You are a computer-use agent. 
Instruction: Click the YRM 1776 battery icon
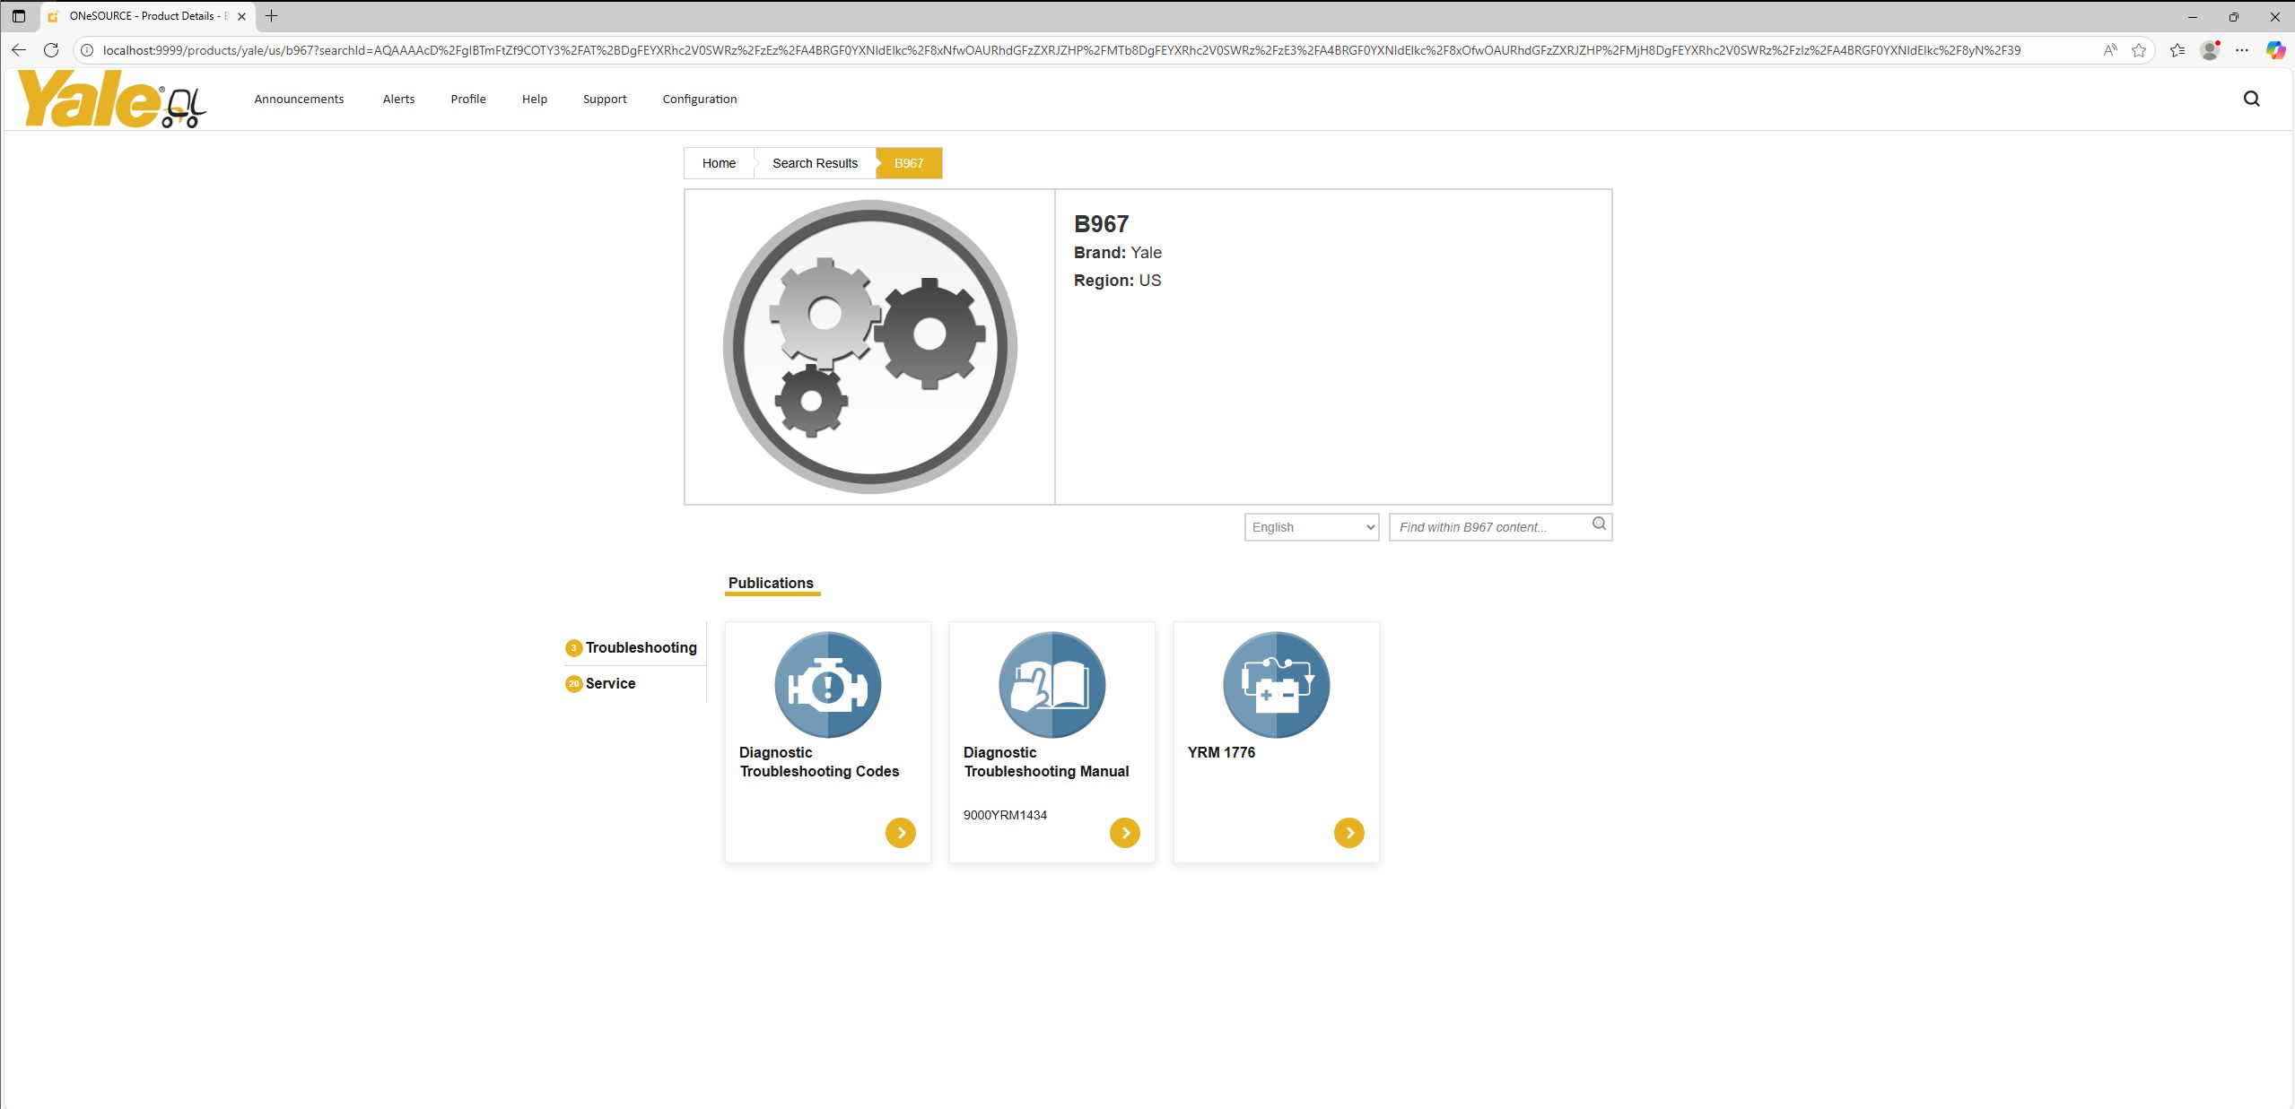(1276, 685)
